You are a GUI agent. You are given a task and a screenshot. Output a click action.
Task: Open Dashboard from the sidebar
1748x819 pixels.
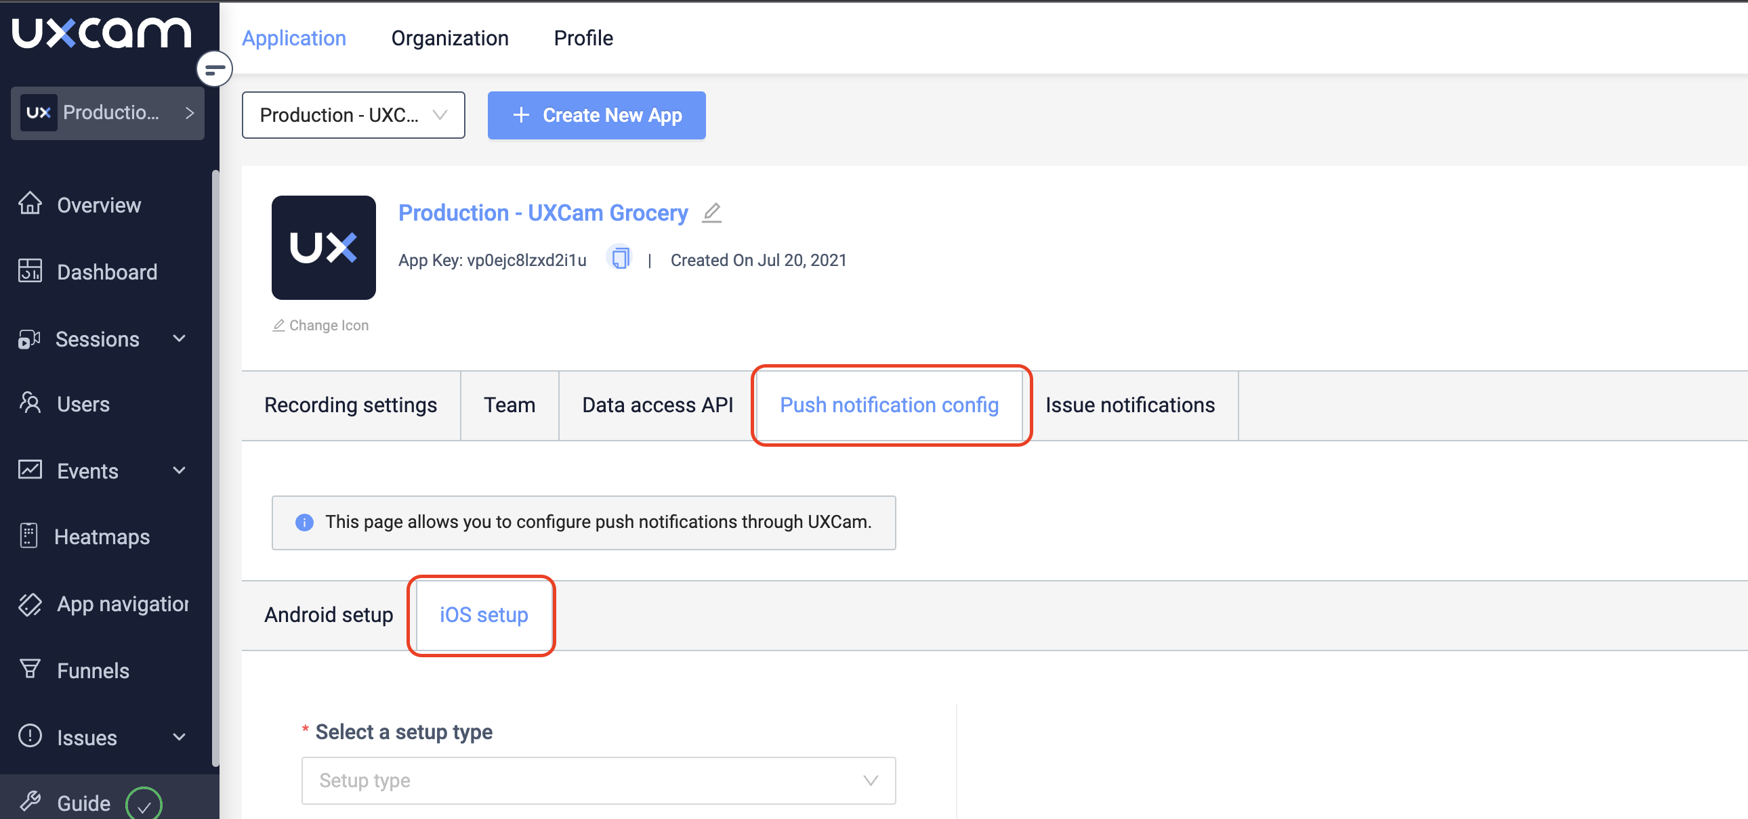click(x=106, y=272)
